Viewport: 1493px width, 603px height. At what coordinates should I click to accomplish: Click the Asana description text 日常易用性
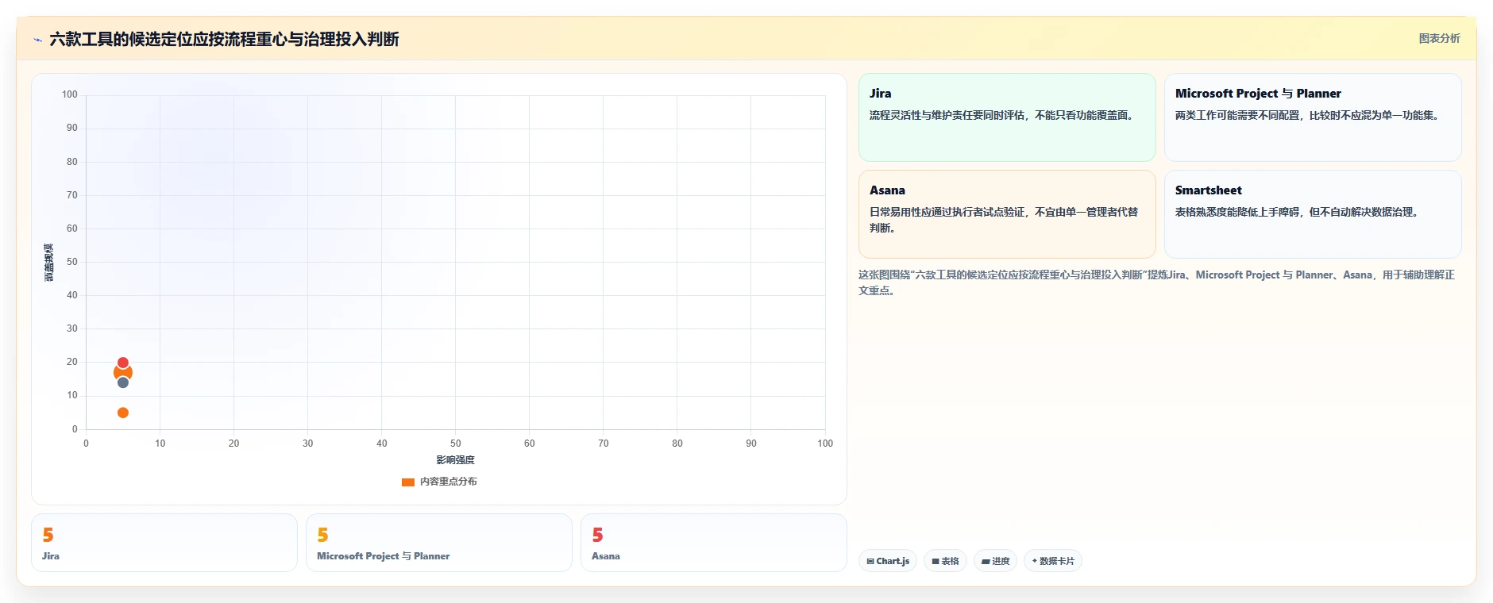(1004, 220)
